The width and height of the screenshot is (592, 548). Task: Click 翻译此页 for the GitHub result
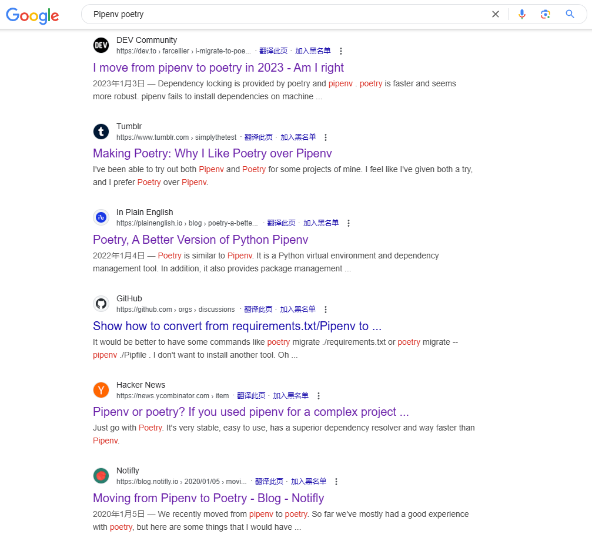point(258,310)
